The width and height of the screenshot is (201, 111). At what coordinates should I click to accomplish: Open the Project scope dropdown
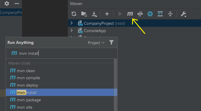coord(96,43)
